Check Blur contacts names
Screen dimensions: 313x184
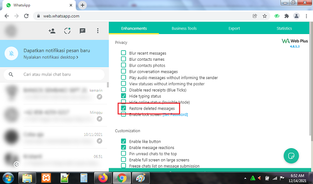(x=123, y=59)
